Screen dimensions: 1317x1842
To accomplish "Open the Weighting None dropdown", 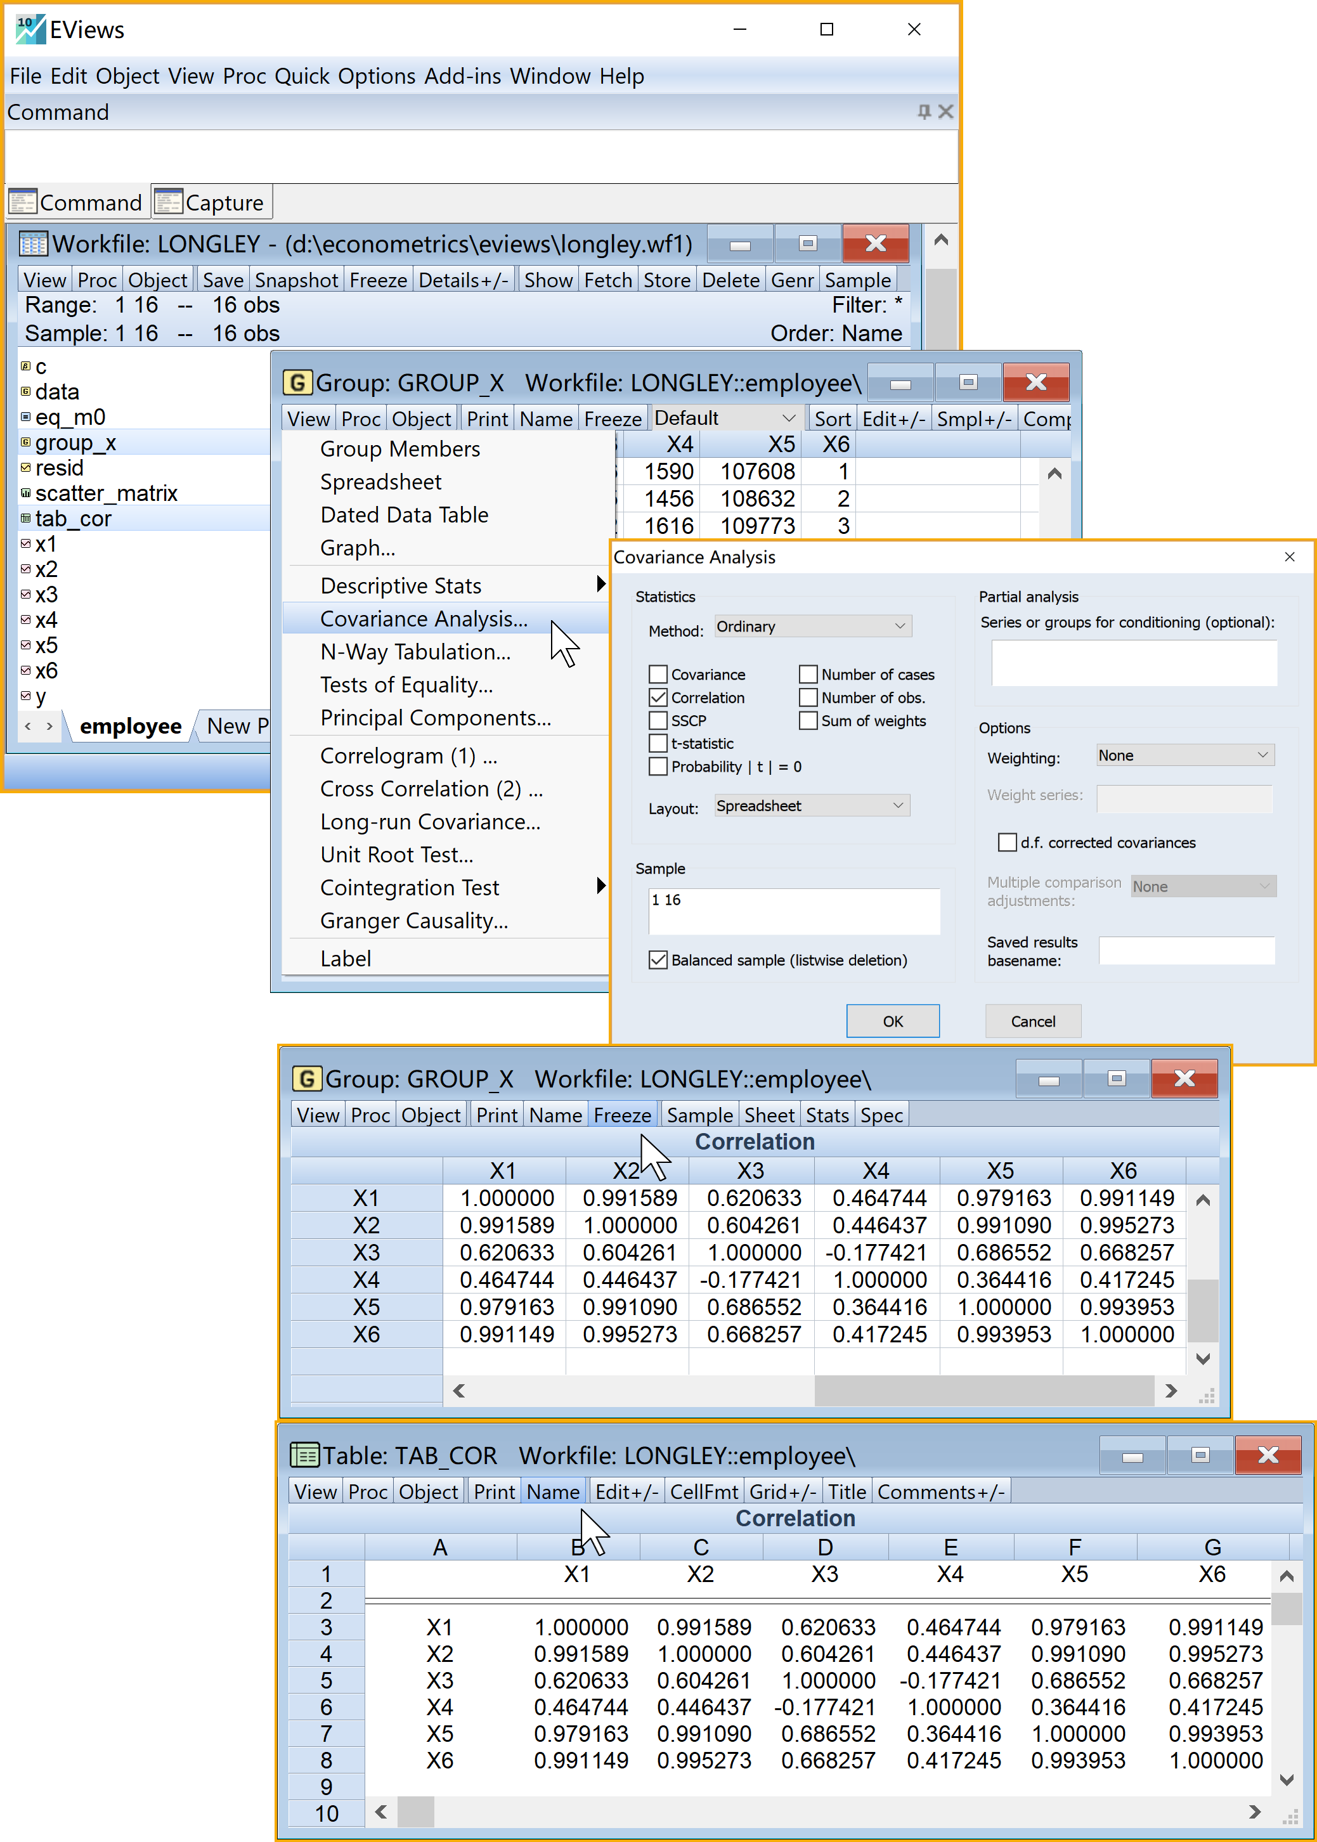I will coord(1185,755).
